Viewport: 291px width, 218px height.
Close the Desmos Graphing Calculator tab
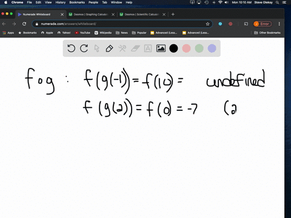[113, 15]
